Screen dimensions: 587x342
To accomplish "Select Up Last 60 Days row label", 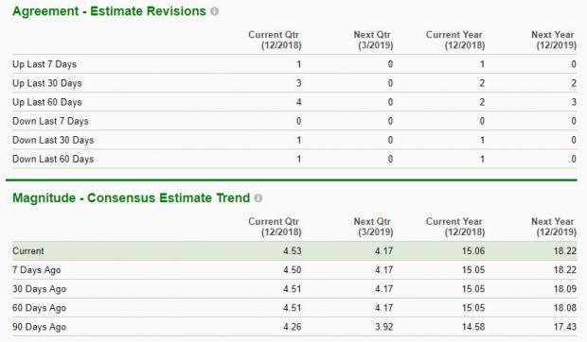I will (x=47, y=102).
